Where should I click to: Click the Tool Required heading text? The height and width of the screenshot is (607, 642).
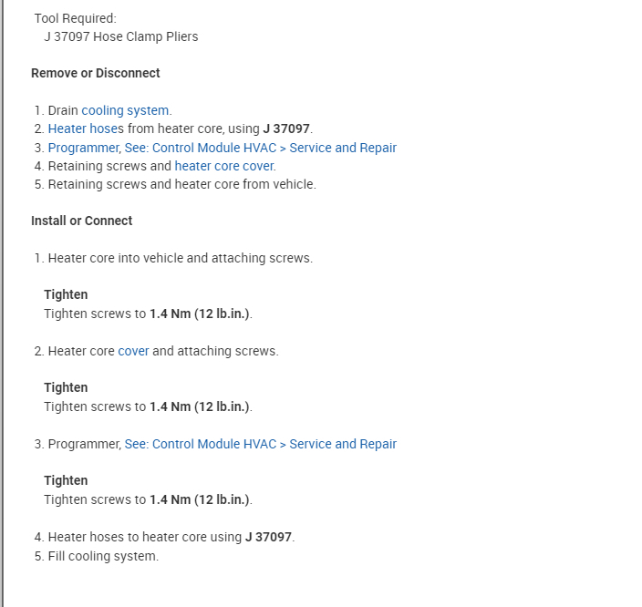point(75,18)
